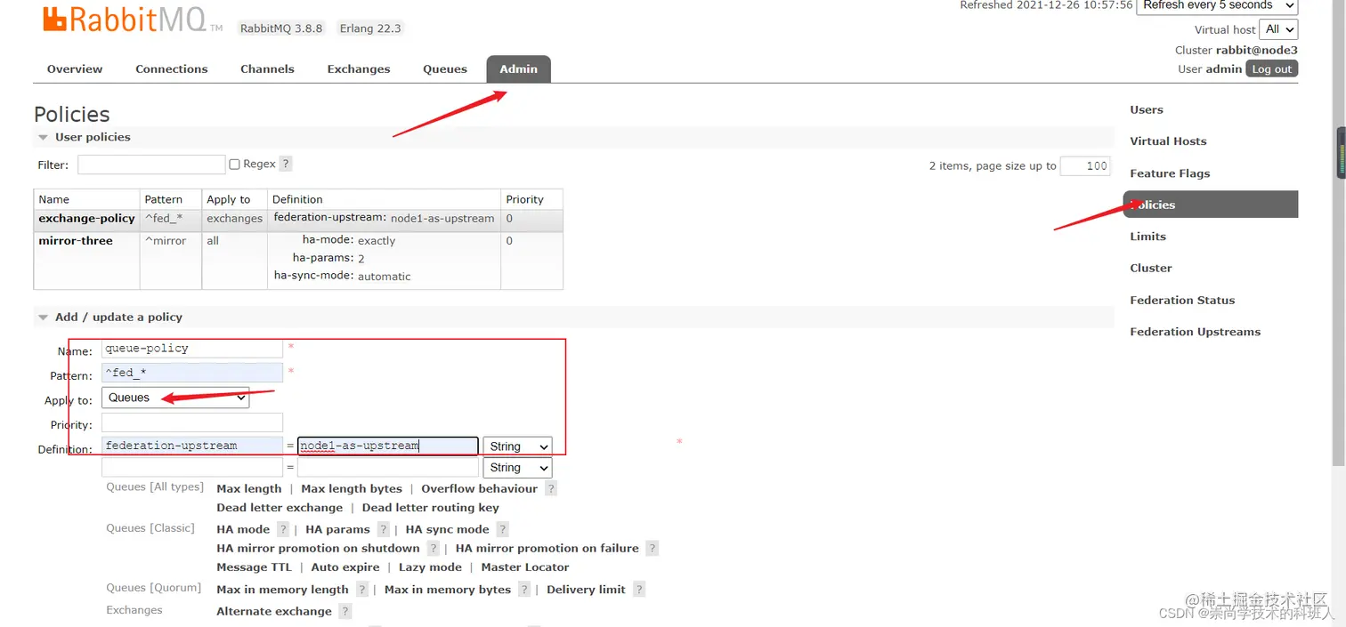The height and width of the screenshot is (627, 1346).
Task: Click the Log out button
Action: (1271, 69)
